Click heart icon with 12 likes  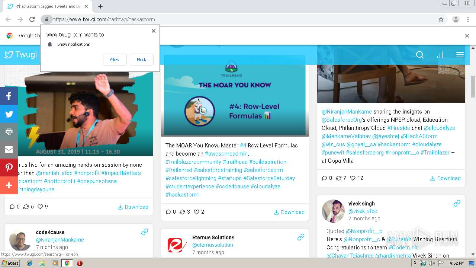pos(353,178)
